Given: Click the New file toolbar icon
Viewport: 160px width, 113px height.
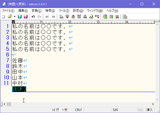Looking at the screenshot, I should coord(4,17).
